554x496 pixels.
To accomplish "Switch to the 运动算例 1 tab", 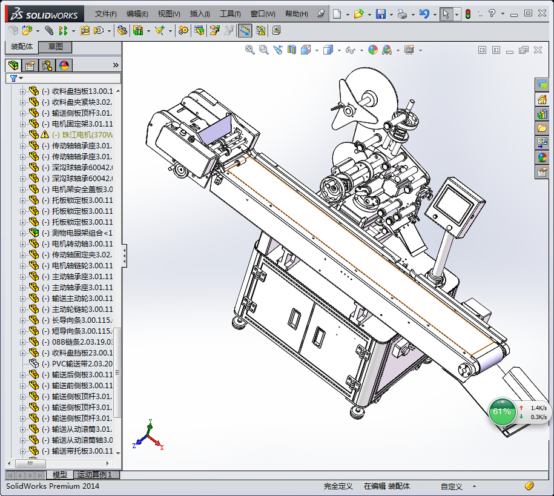I will (x=96, y=475).
